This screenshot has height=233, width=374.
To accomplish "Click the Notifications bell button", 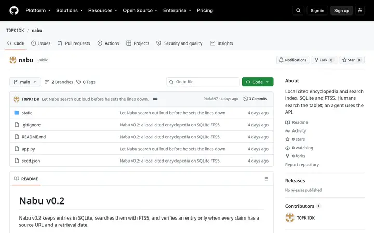I will (x=292, y=60).
